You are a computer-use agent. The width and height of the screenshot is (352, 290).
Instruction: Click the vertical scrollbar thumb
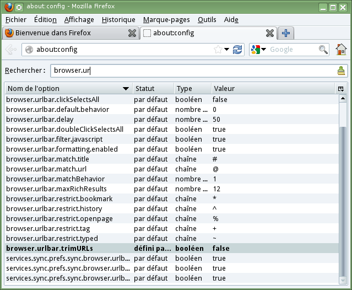[343, 201]
